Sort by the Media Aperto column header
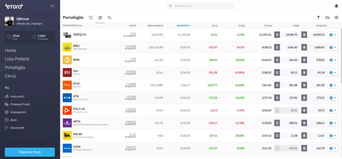Screen dimensions: 342x159 pyautogui.click(x=155, y=26)
